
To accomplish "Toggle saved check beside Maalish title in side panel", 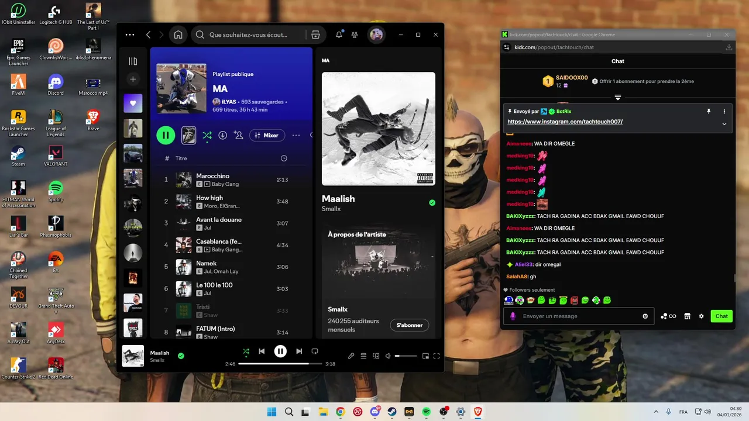I will coord(432,203).
